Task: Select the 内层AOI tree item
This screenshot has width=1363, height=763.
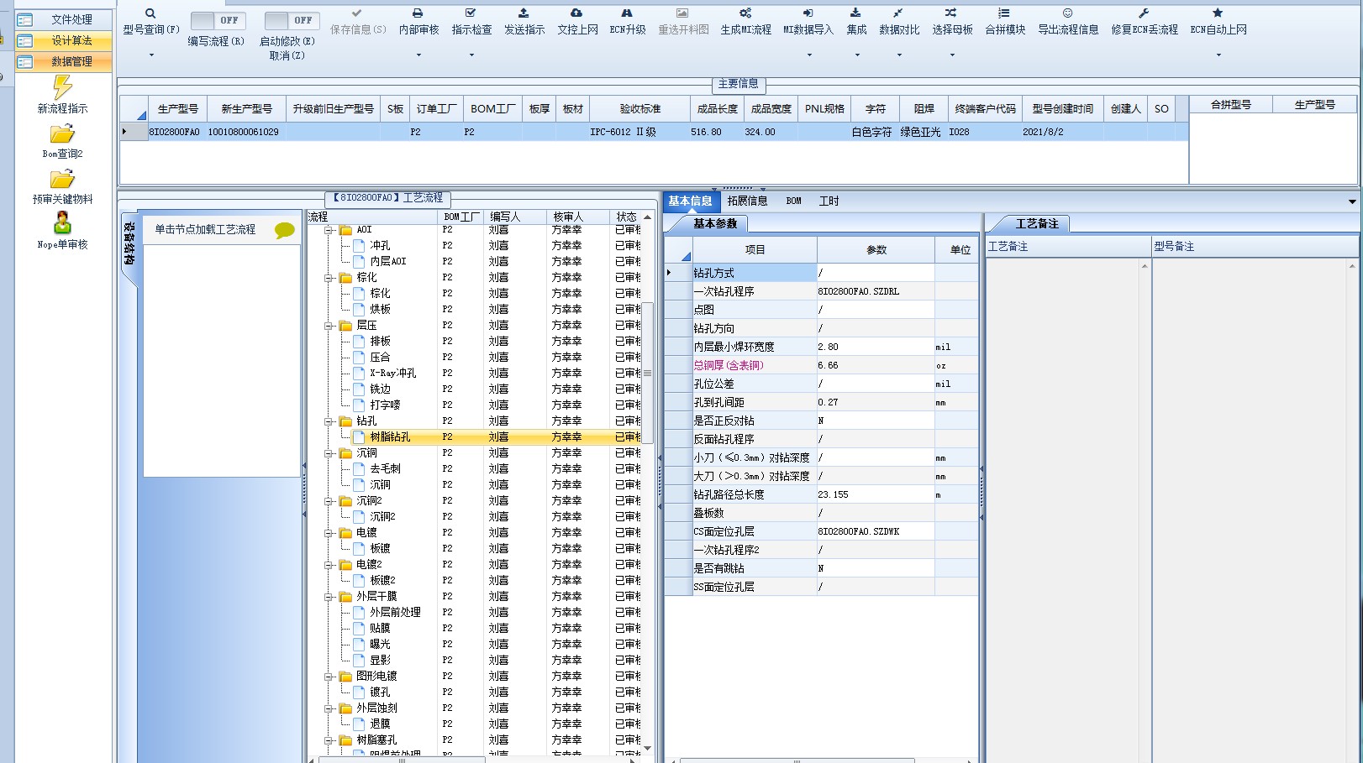Action: click(x=387, y=262)
